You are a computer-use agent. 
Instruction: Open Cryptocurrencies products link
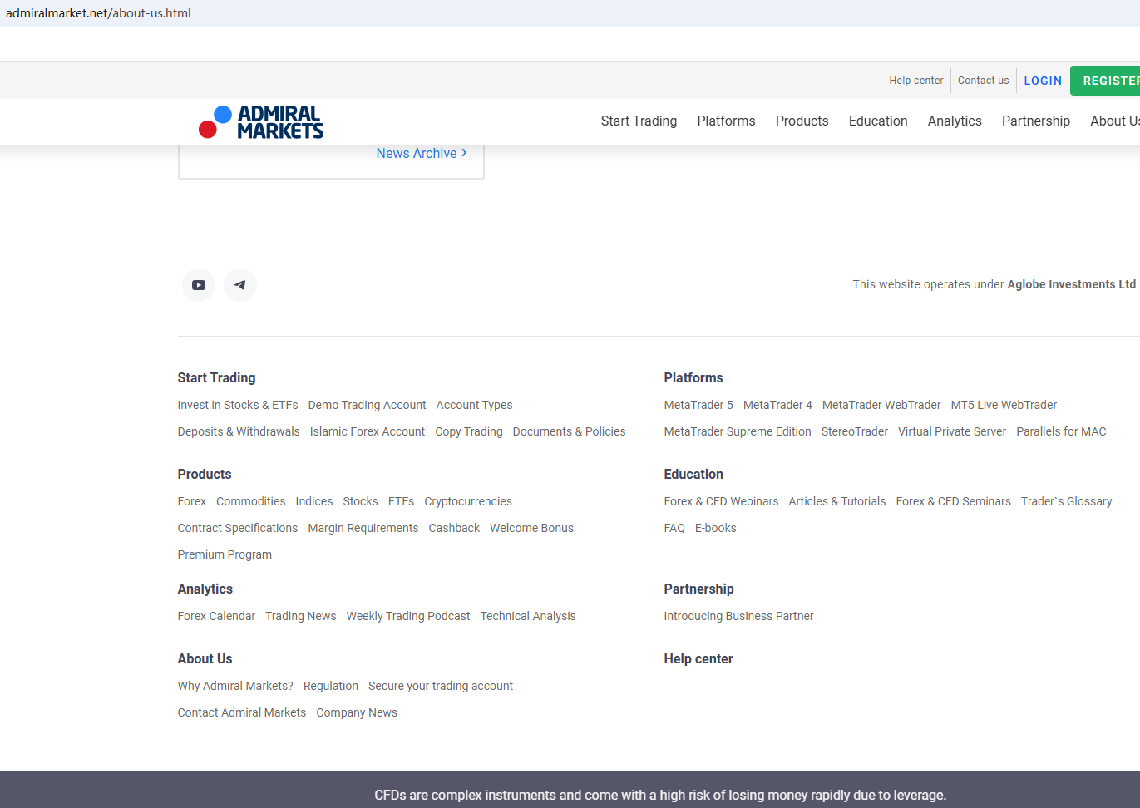[468, 501]
